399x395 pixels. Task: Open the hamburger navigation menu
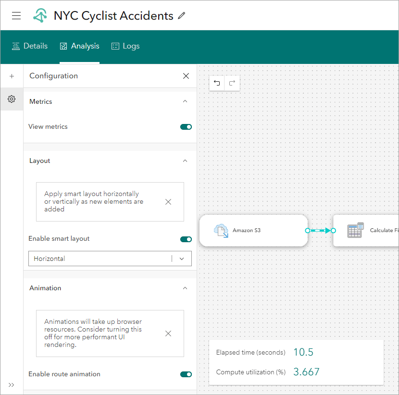(16, 15)
